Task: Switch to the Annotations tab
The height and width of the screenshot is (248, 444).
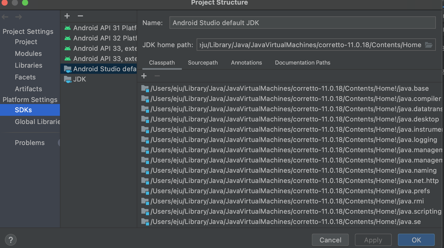Action: point(246,63)
